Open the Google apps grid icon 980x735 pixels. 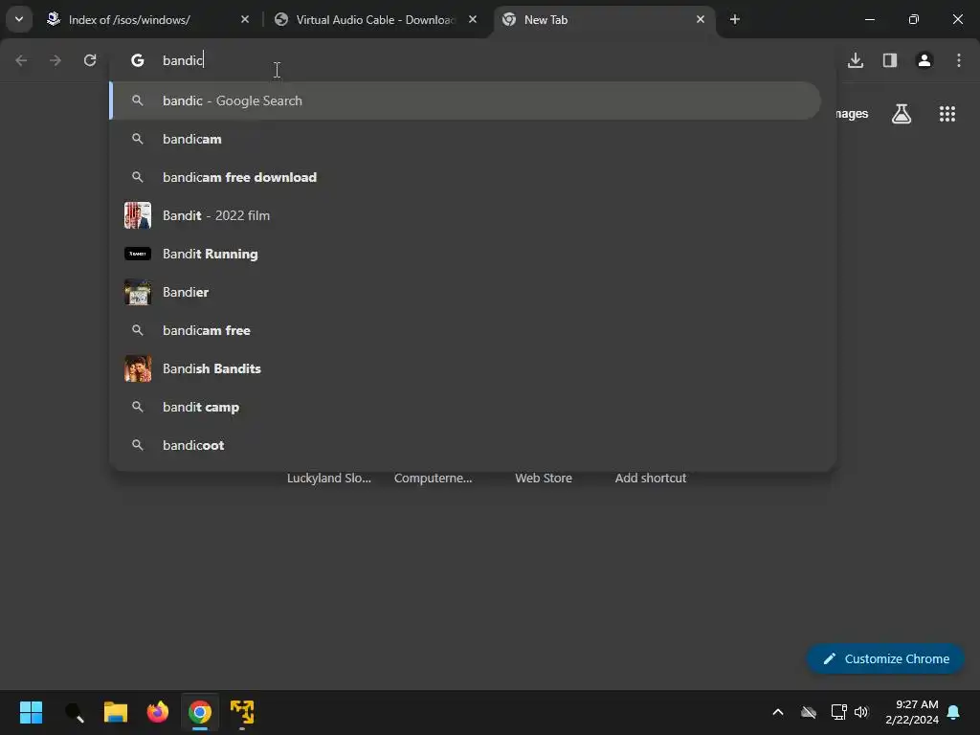(x=947, y=114)
